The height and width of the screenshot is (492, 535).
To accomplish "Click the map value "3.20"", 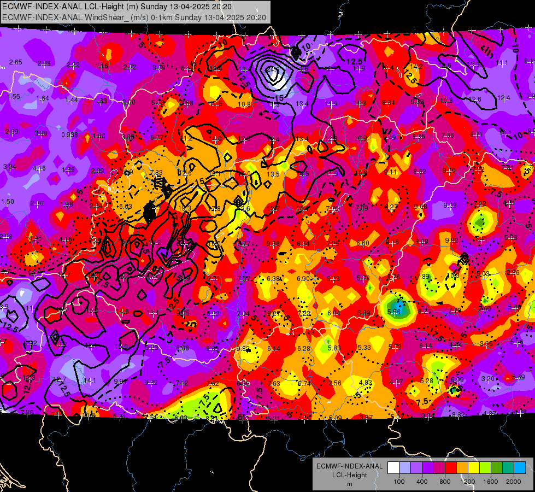I will [488, 378].
